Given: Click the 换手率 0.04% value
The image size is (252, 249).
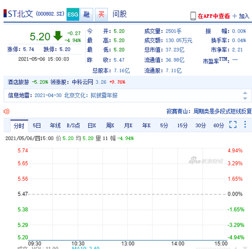Looking at the screenshot, I should pos(239,40).
